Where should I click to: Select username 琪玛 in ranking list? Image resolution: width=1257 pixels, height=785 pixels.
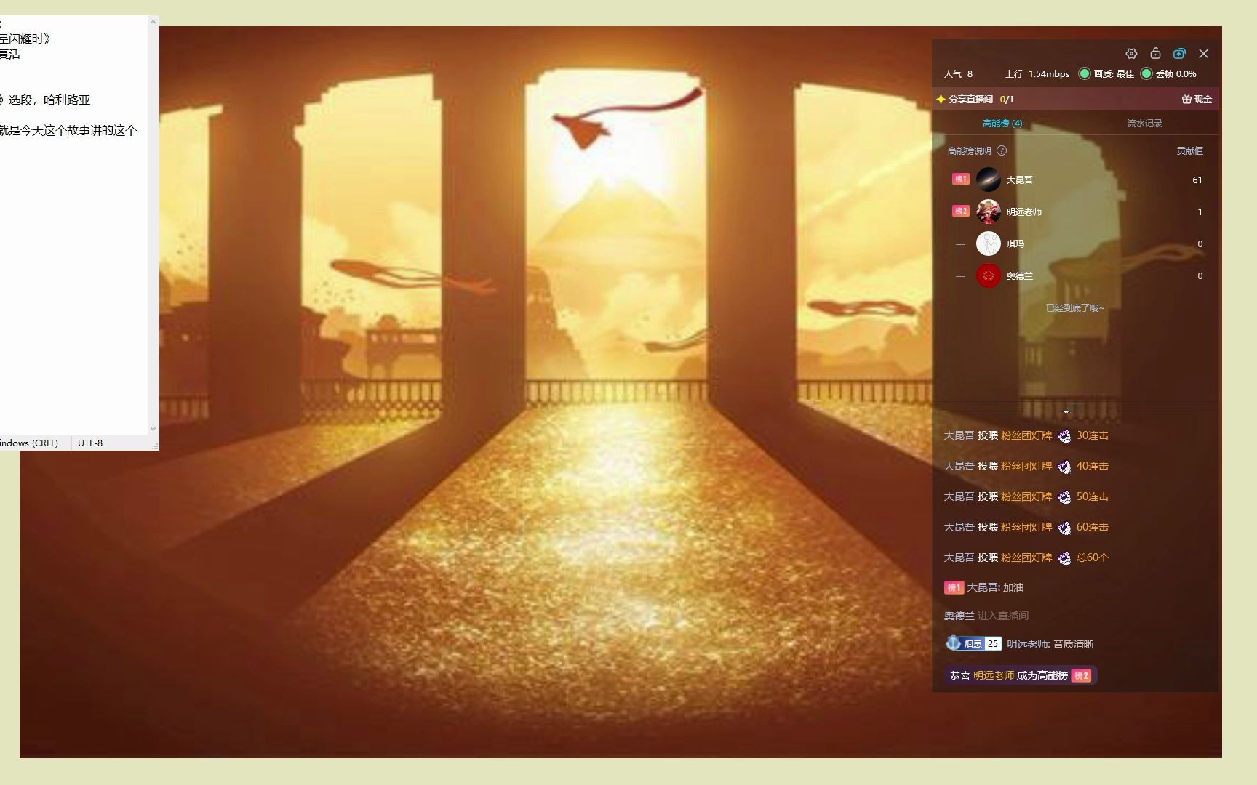[x=1015, y=243]
